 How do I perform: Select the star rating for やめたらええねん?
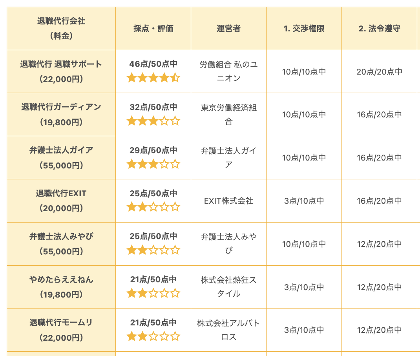coord(153,293)
